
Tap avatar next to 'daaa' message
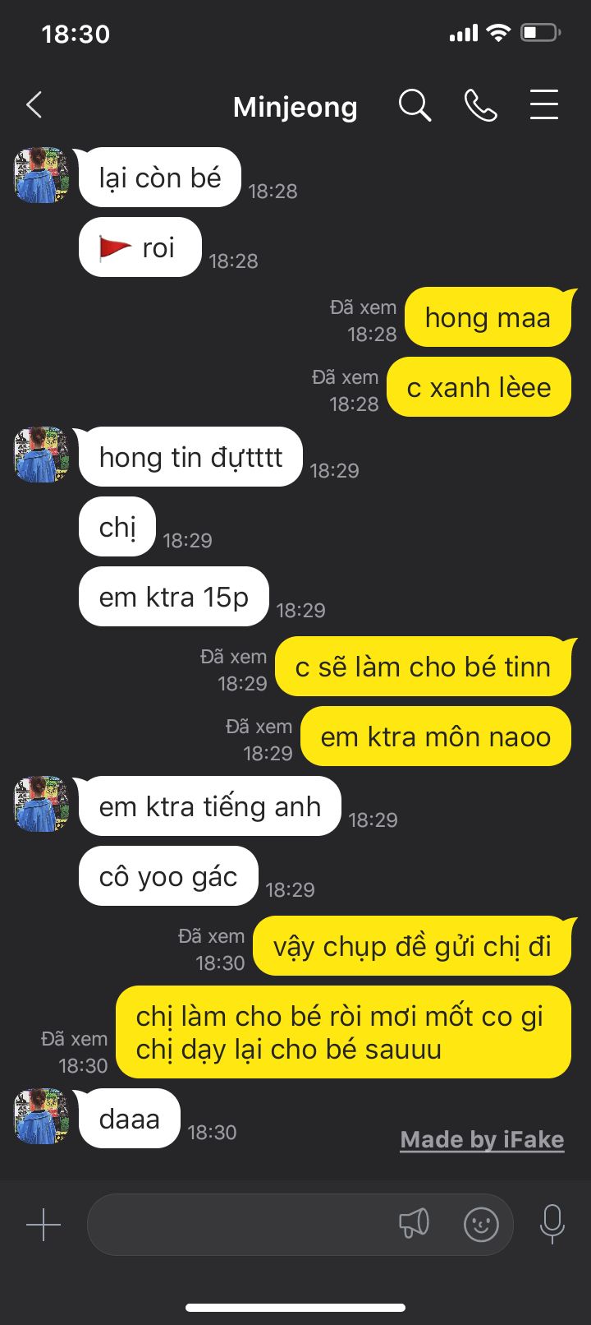(x=41, y=1116)
